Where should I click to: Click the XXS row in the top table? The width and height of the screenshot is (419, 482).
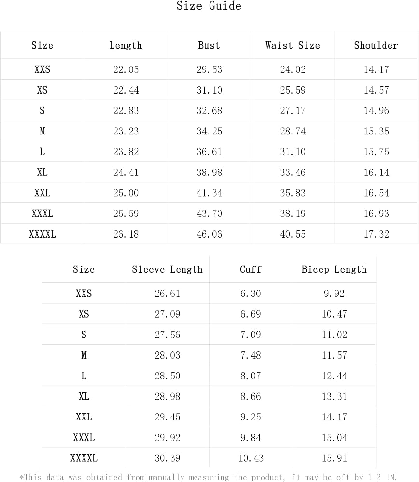pyautogui.click(x=209, y=69)
